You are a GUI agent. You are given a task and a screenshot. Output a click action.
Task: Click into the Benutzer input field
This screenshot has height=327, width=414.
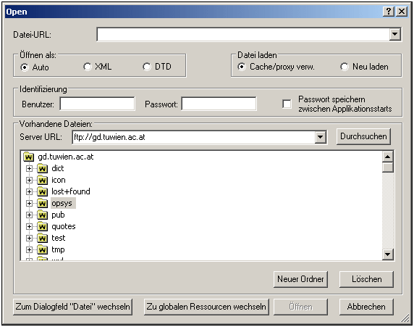coord(97,104)
